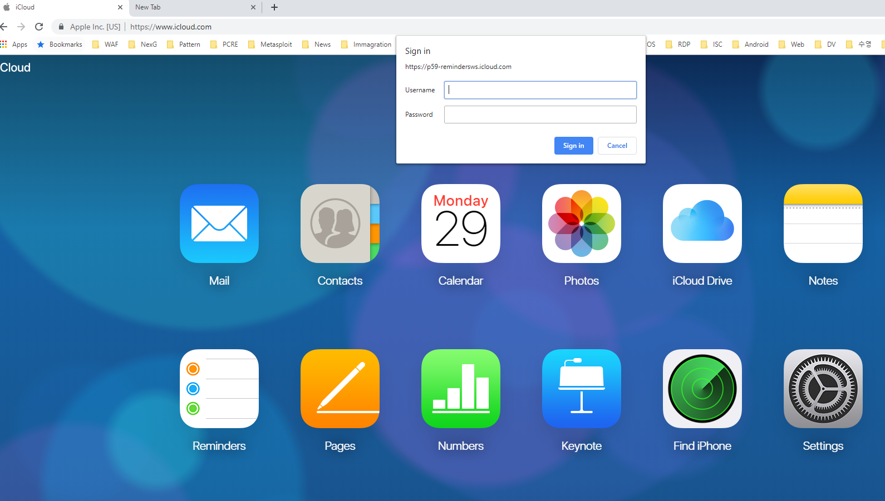This screenshot has width=885, height=501.
Task: Open the ISC bookmark folder
Action: click(x=711, y=44)
